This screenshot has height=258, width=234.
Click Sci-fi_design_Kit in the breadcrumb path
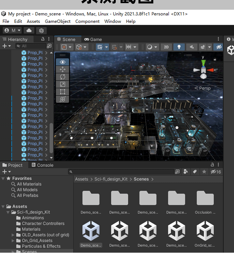[x=111, y=179]
